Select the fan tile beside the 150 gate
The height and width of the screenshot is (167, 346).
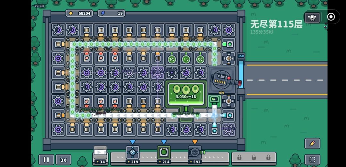coord(229,58)
